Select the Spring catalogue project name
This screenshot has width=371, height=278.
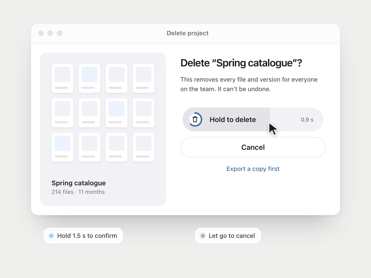(x=79, y=183)
